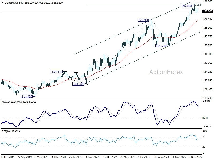Viewport: 214px width, 160px height.
Task: Click the 127.090 price axis value
Action: pyautogui.click(x=208, y=81)
